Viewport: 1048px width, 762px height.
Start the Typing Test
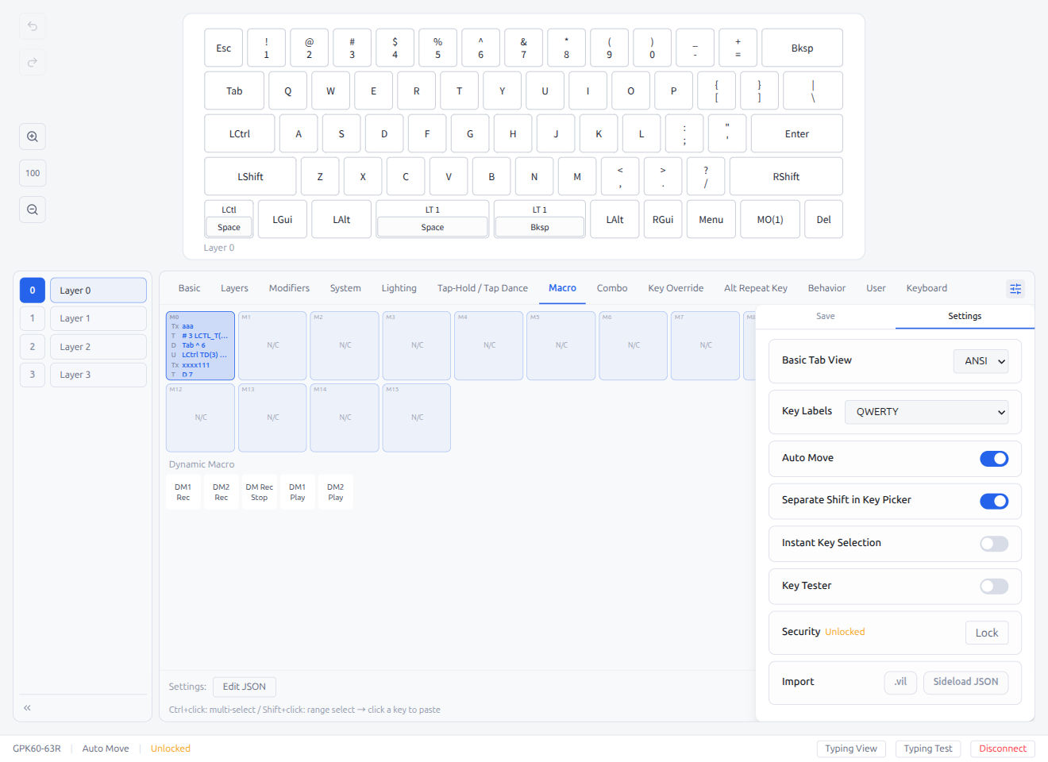point(928,749)
